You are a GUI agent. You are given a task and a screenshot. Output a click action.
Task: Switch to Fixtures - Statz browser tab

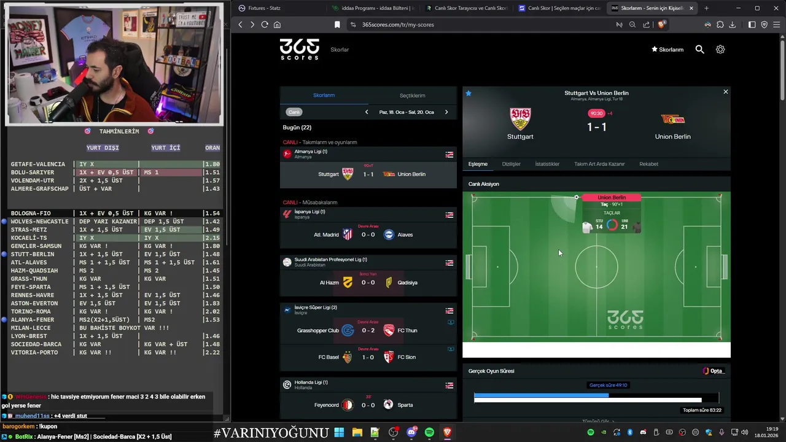coord(280,8)
